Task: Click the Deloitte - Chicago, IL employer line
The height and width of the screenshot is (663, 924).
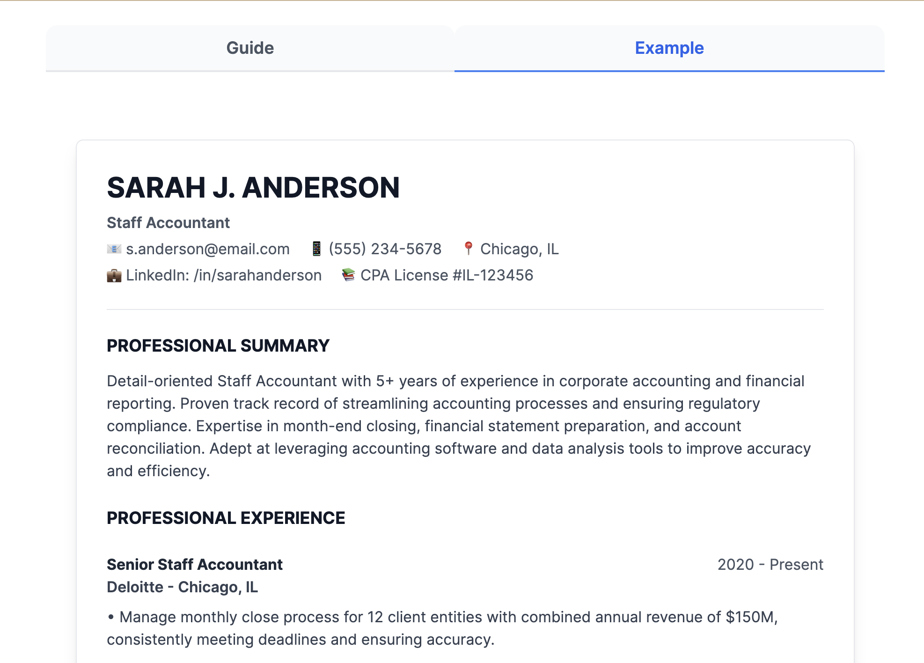Action: click(x=182, y=587)
